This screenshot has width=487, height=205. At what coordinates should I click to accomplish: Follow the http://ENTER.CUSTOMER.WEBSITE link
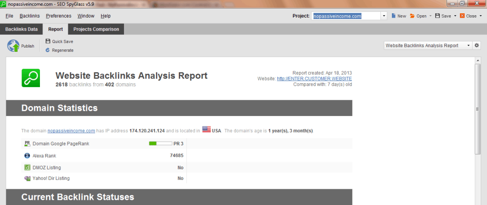(314, 78)
